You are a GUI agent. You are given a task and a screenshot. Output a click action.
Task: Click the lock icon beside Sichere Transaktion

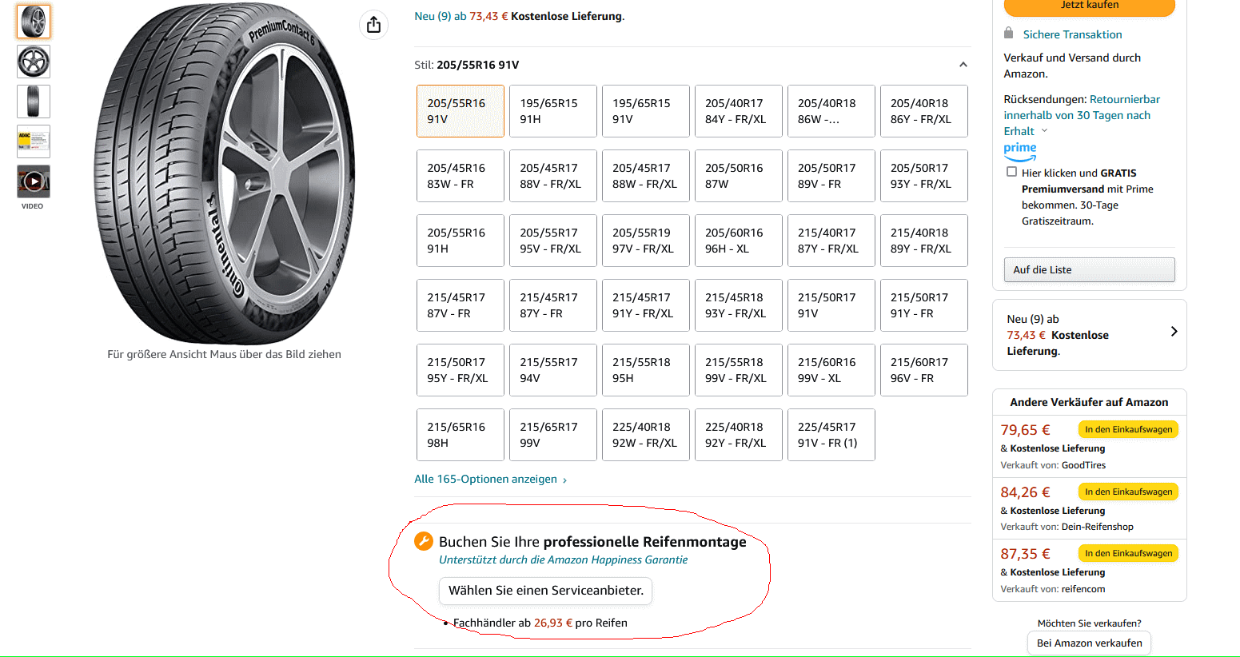[1009, 34]
